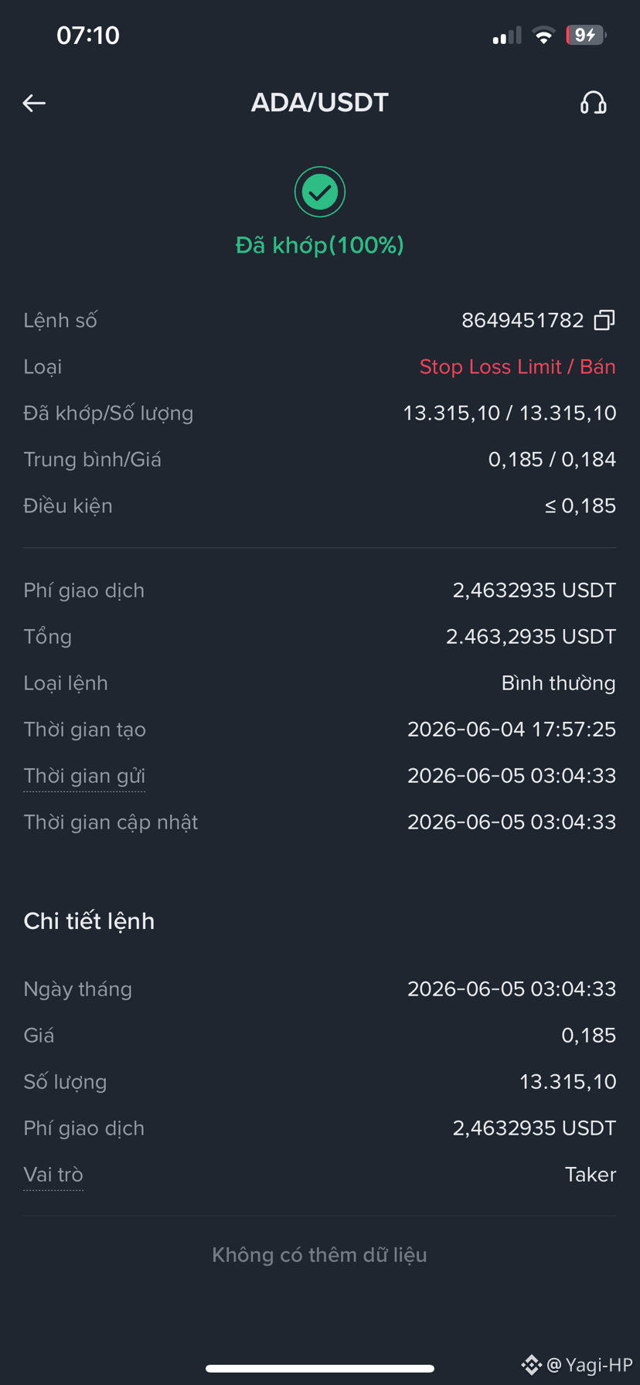The width and height of the screenshot is (640, 1385).
Task: Tap the cellular signal bars icon
Action: [507, 36]
